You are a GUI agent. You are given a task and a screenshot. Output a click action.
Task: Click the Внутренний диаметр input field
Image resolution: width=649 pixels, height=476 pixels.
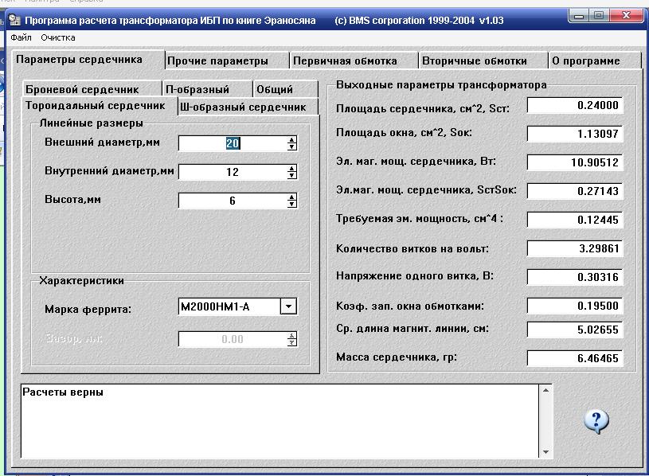tap(232, 172)
